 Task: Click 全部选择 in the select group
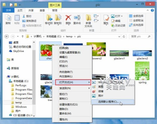[136, 16]
